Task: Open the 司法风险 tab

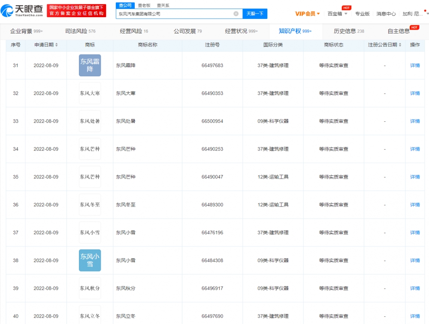Action: (x=80, y=31)
